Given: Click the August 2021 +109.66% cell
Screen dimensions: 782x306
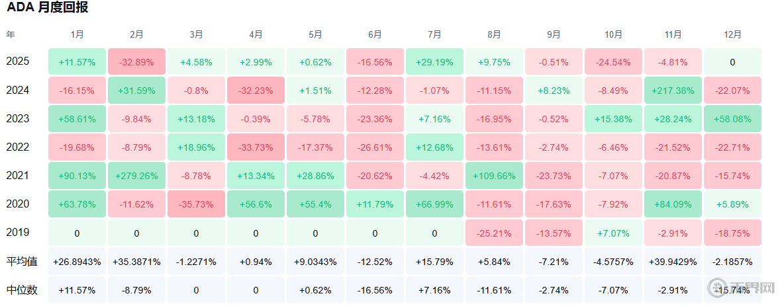Looking at the screenshot, I should (x=494, y=176).
